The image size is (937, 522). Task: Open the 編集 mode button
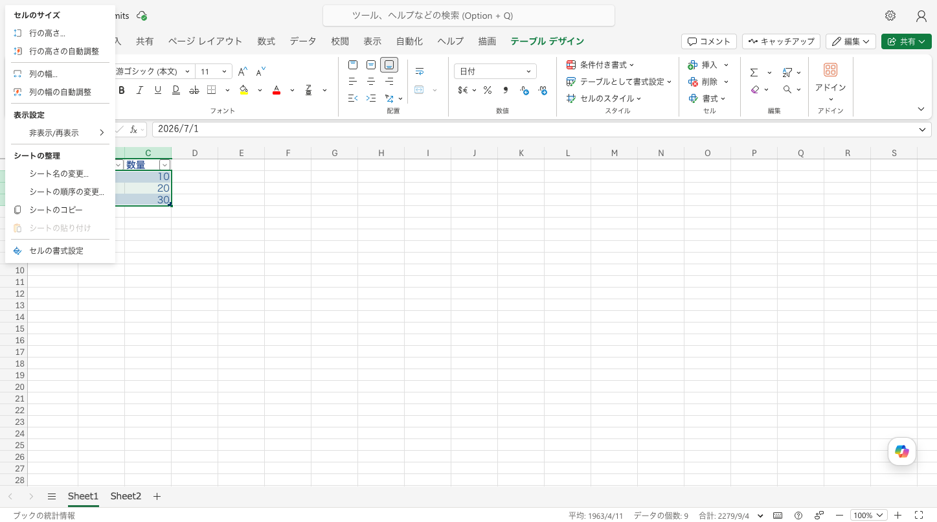point(851,41)
